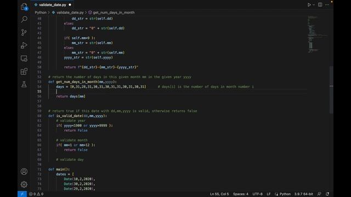Click the 'Date(10,2,2020),' line

click(x=80, y=179)
